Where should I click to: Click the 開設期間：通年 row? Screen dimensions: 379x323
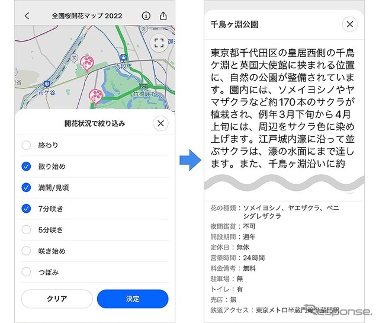(233, 237)
